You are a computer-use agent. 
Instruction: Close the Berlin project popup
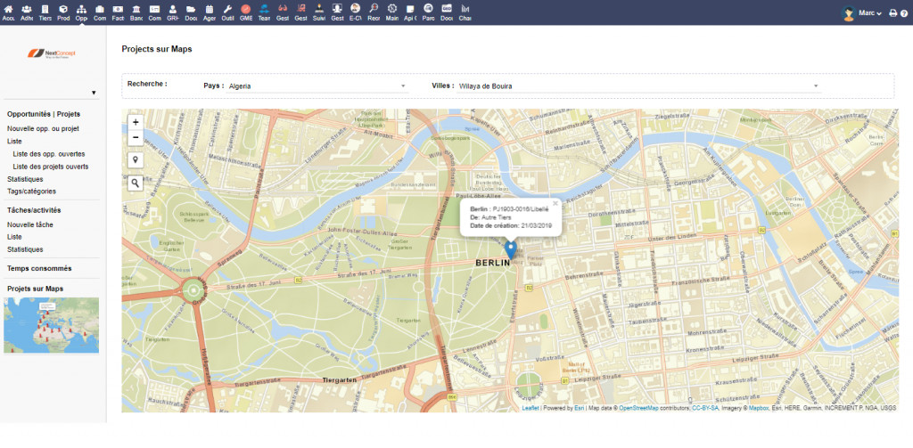(555, 203)
